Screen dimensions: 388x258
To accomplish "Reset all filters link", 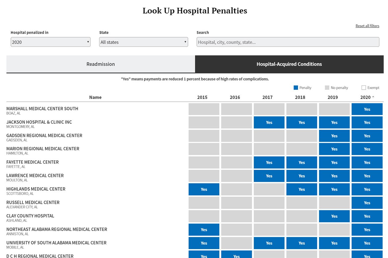I will click(367, 26).
